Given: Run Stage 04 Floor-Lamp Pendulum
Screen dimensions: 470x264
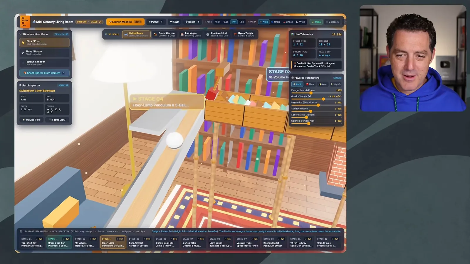Looking at the screenshot, I should 120,239.
